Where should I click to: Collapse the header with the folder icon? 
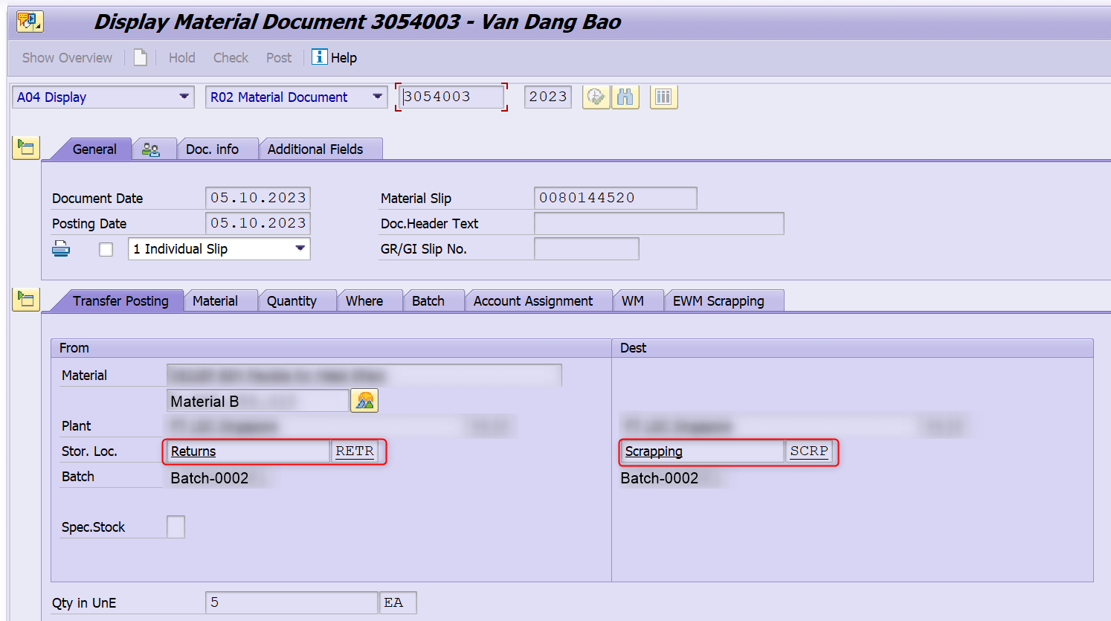(x=26, y=147)
